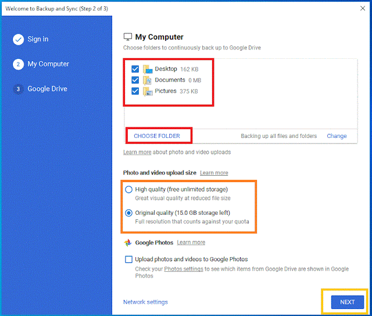The width and height of the screenshot is (372, 316).
Task: Click the Sign in checkmark circle
Action: tap(18, 40)
